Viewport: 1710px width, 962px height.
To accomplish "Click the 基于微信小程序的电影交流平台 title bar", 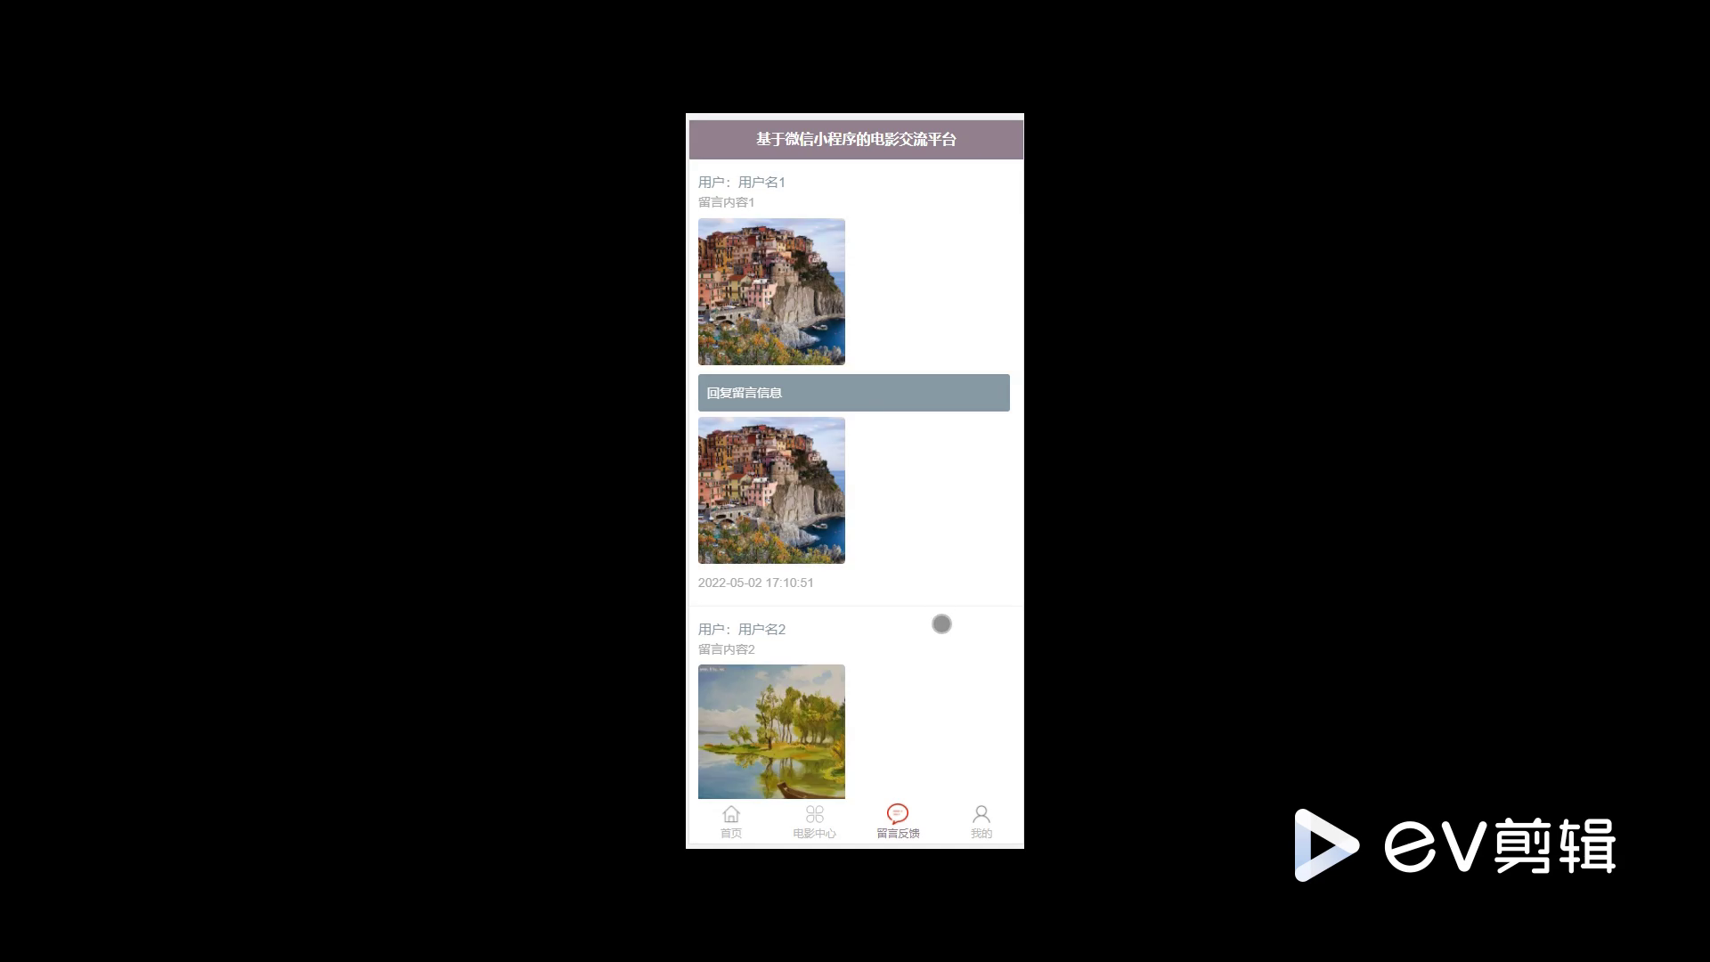I will coord(856,140).
